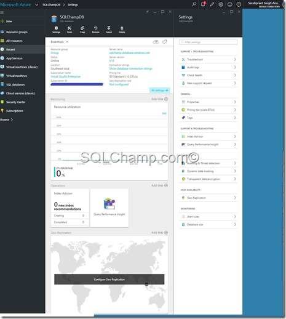Screen dimensions: 286x319
Task: Open the notifications bell icon
Action: [203, 4]
